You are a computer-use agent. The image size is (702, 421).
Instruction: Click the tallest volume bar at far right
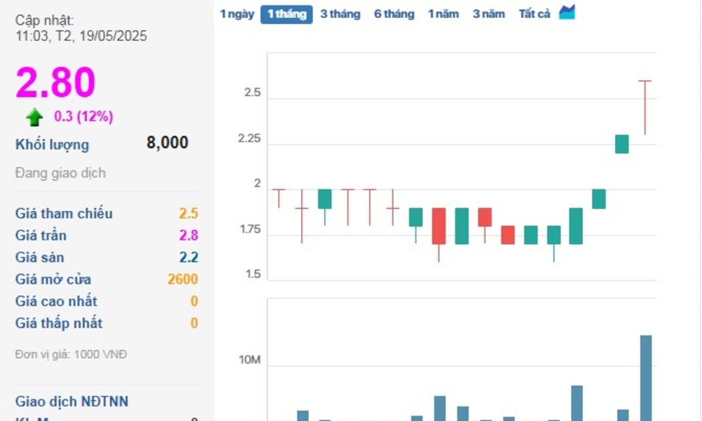[646, 378]
